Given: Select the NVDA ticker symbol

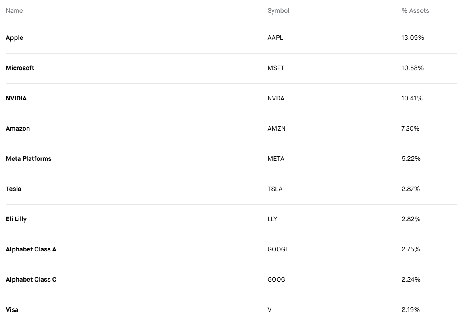Looking at the screenshot, I should tap(276, 98).
